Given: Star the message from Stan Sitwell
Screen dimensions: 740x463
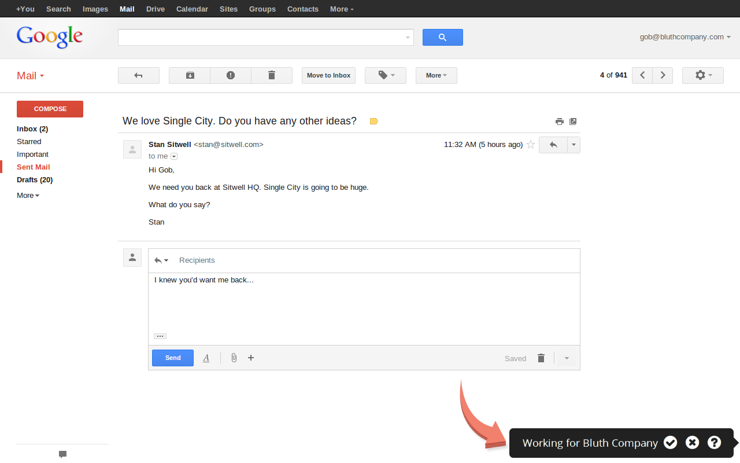Looking at the screenshot, I should 531,145.
